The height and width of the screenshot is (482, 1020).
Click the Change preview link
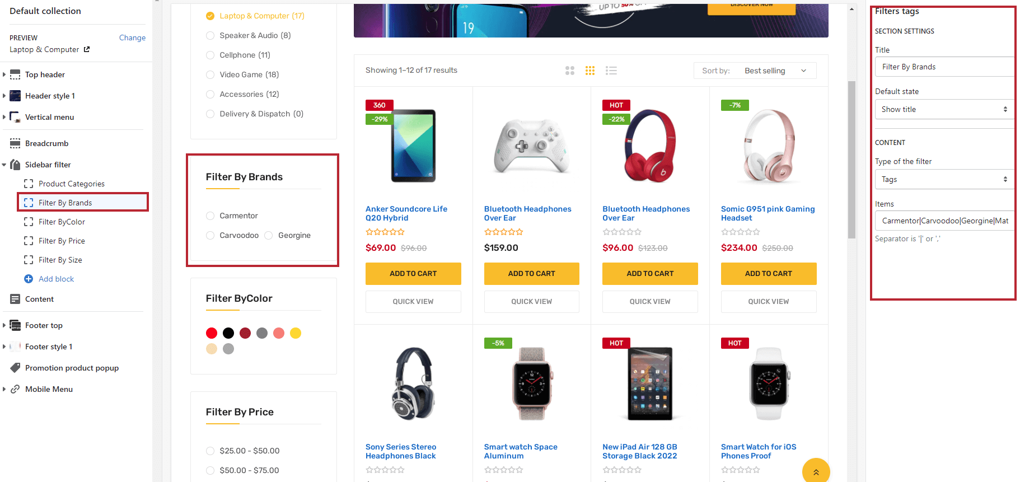[x=132, y=38]
